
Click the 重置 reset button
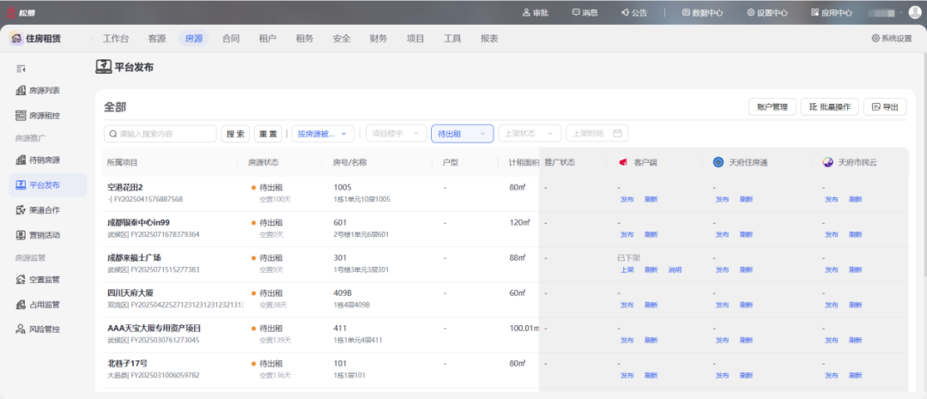pyautogui.click(x=268, y=134)
